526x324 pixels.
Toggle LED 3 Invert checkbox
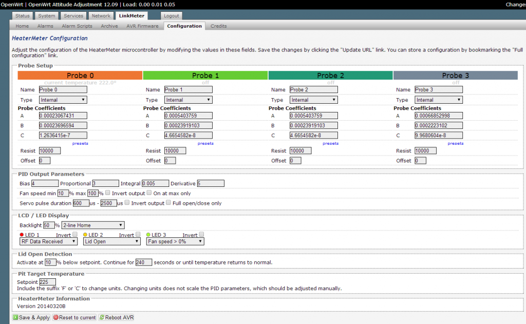201,235
